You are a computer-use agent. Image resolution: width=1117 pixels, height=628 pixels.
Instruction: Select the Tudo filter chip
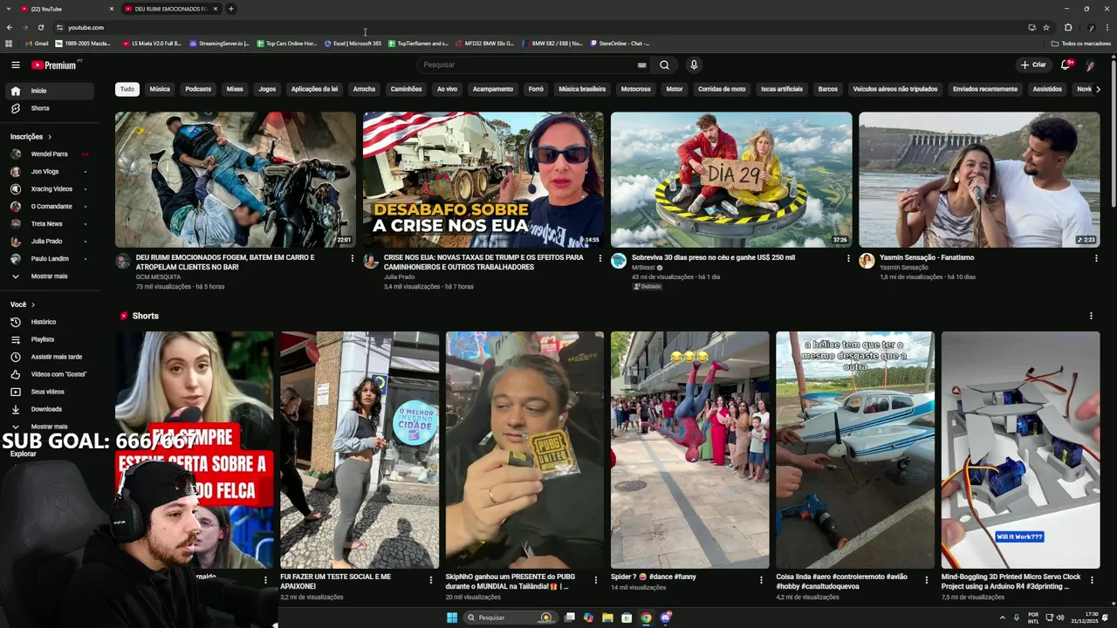[127, 89]
